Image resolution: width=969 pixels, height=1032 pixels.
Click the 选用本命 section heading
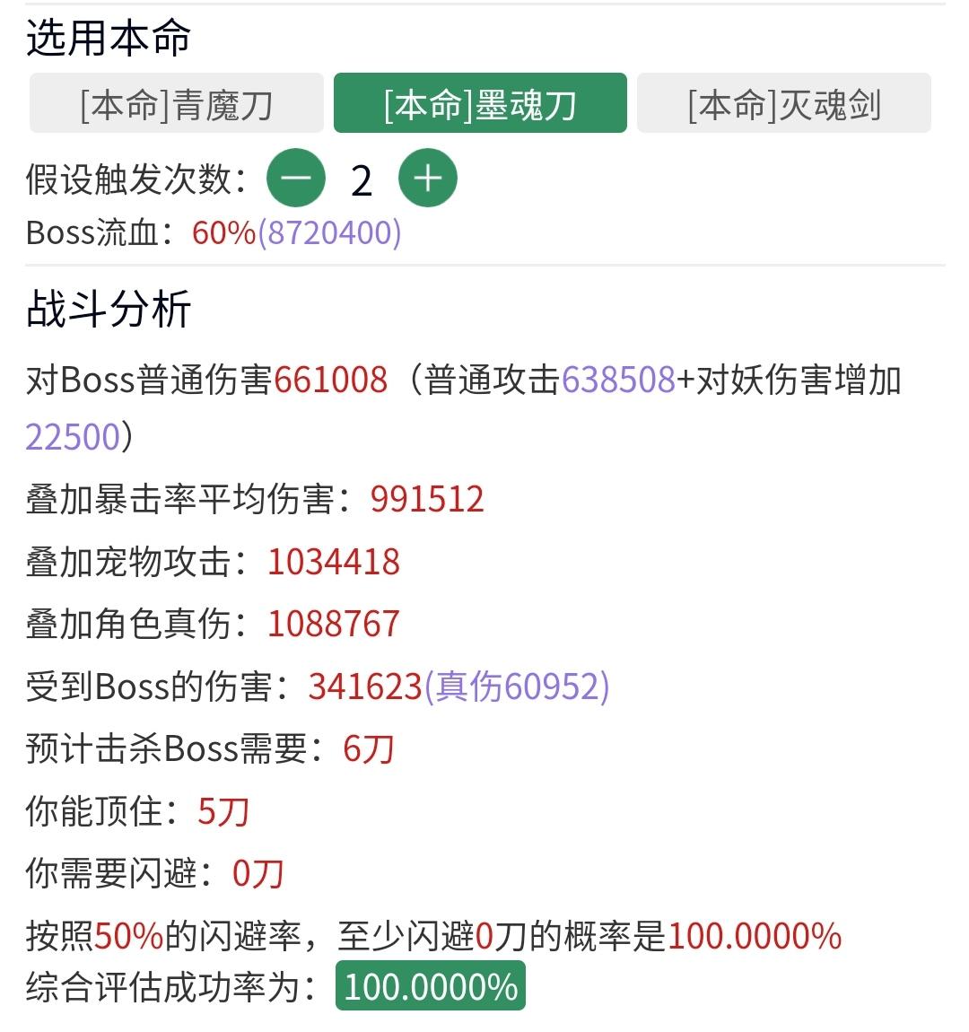109,38
